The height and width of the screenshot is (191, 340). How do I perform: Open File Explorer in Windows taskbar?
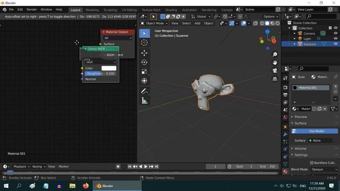tap(72, 186)
